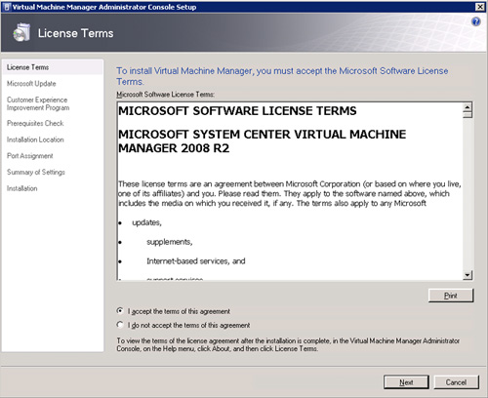
Task: Click 'Internet-based services, and' line
Action: (196, 261)
